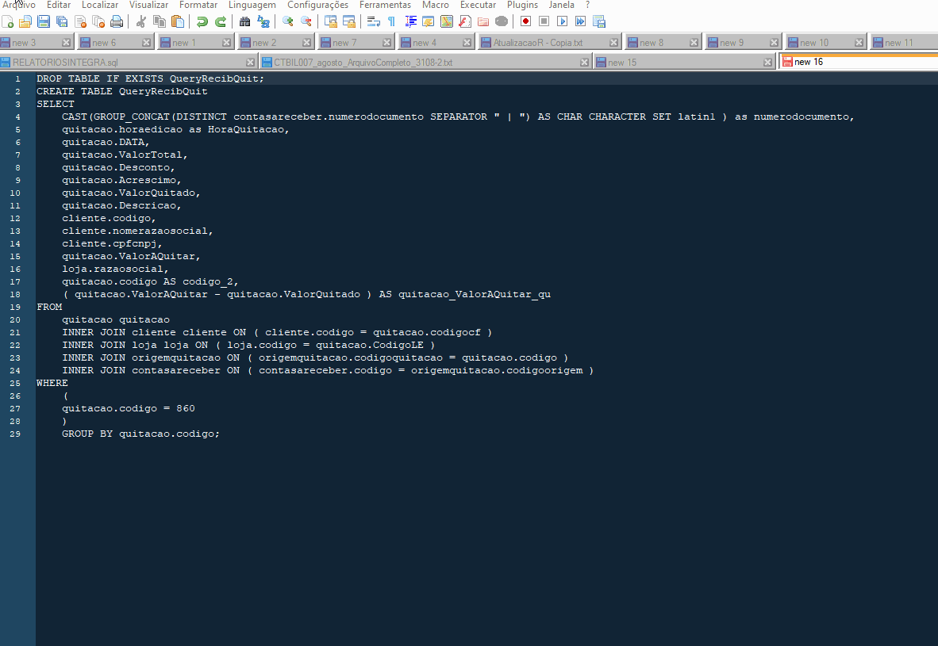938x646 pixels.
Task: Open the Folder as Workspace icon
Action: [x=483, y=22]
